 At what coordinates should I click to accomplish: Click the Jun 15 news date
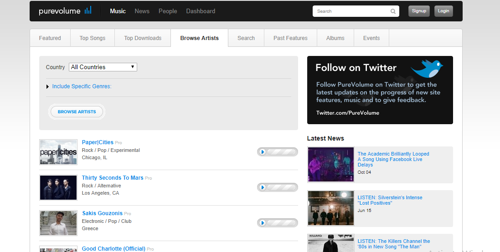click(x=364, y=210)
